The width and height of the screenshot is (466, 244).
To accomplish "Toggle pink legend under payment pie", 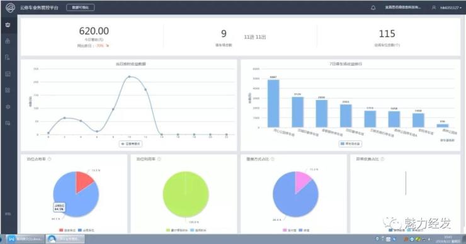I will point(290,230).
